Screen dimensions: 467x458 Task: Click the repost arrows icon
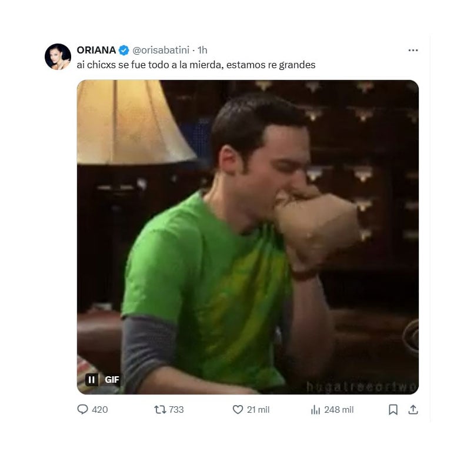159,410
